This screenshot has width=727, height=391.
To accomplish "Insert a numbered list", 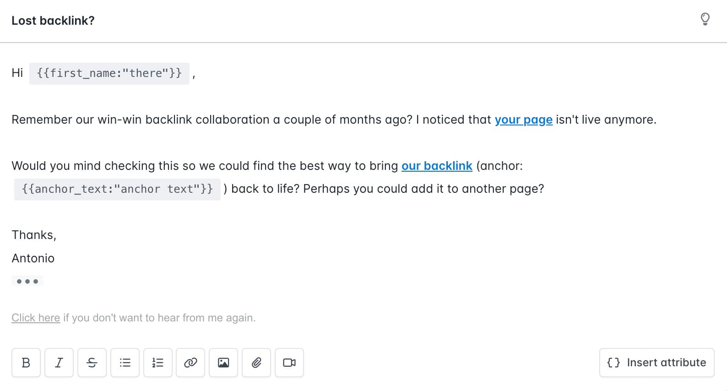I will 158,363.
